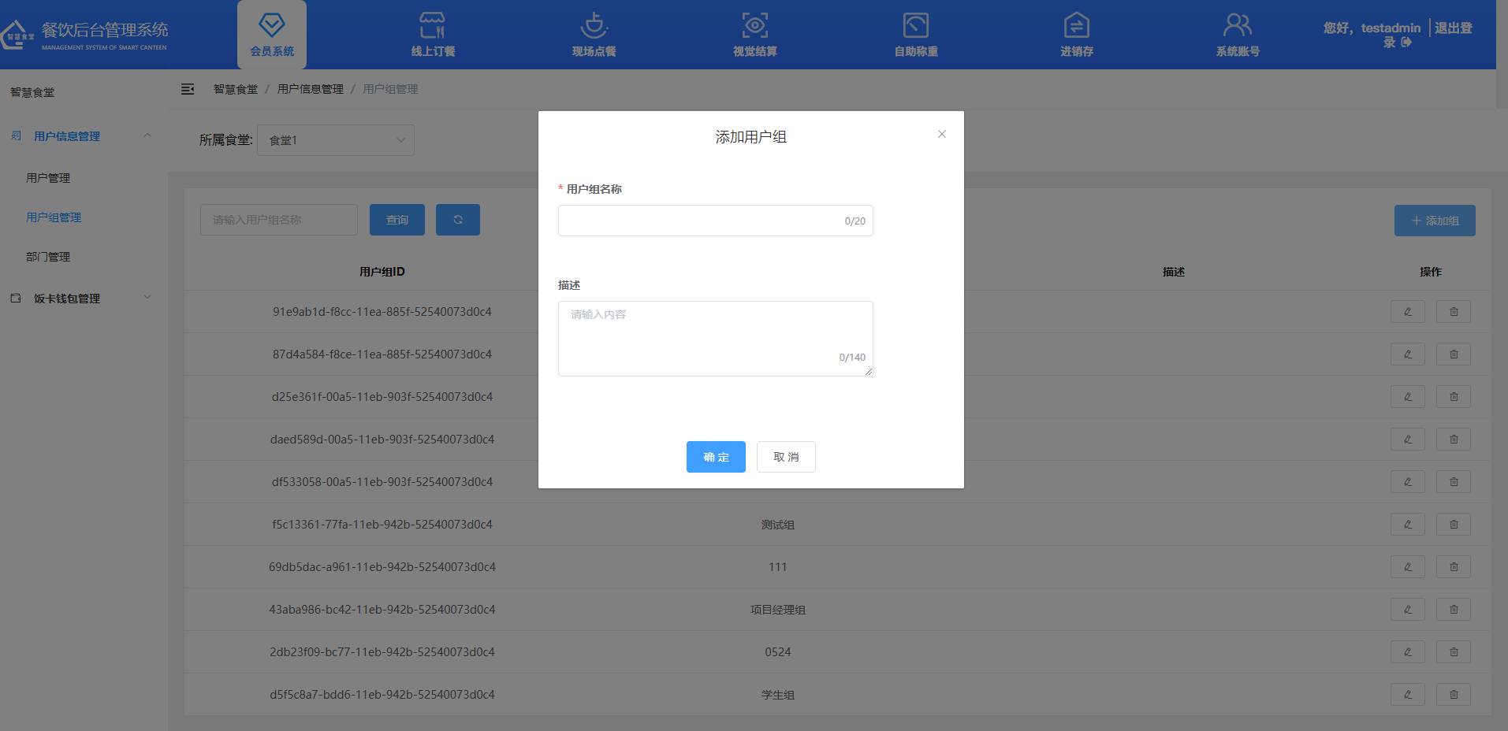Close the 添加用户组 dialog with the X
The height and width of the screenshot is (731, 1508).
coord(941,134)
